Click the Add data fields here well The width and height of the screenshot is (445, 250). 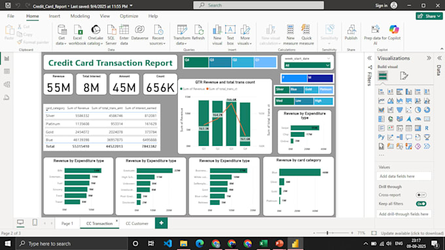404,176
